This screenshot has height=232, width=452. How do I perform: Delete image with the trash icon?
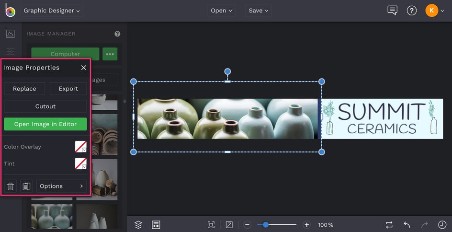pos(11,186)
